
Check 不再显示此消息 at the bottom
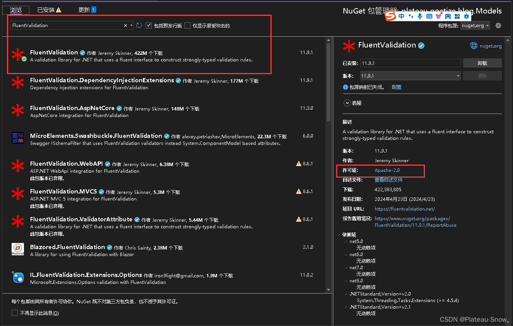(15, 313)
